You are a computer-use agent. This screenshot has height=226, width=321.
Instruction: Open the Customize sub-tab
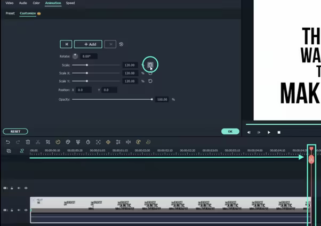28,13
